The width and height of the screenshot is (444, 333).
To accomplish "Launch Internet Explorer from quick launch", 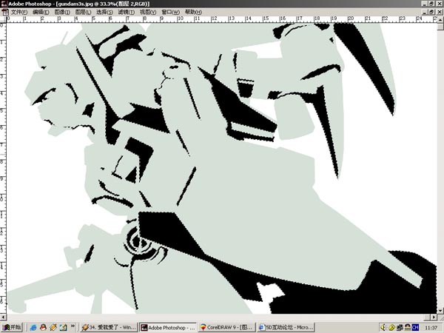I will tap(33, 327).
